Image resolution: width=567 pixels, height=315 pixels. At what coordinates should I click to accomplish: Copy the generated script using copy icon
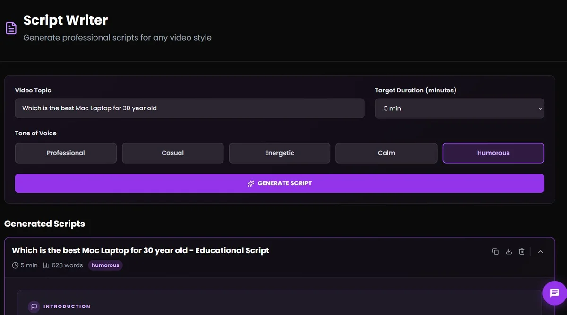[x=496, y=251]
